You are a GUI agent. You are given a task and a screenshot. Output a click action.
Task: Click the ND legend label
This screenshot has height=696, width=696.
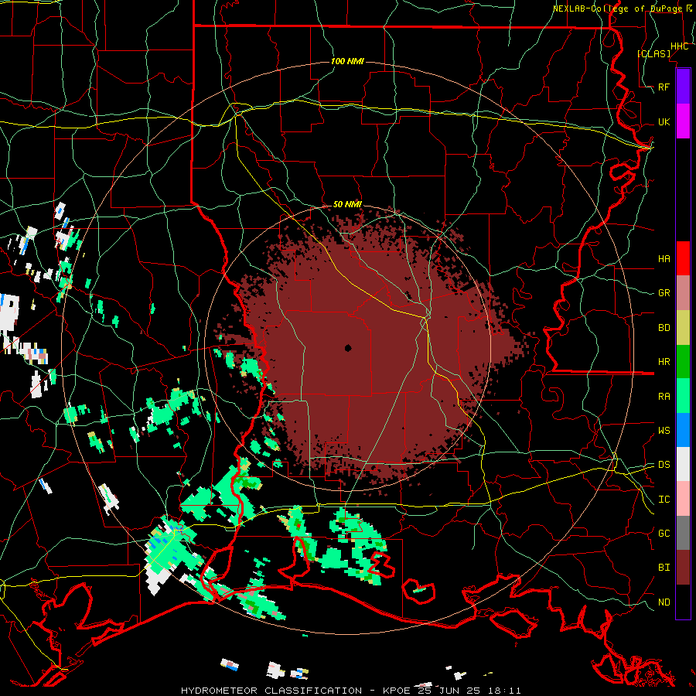tap(664, 602)
